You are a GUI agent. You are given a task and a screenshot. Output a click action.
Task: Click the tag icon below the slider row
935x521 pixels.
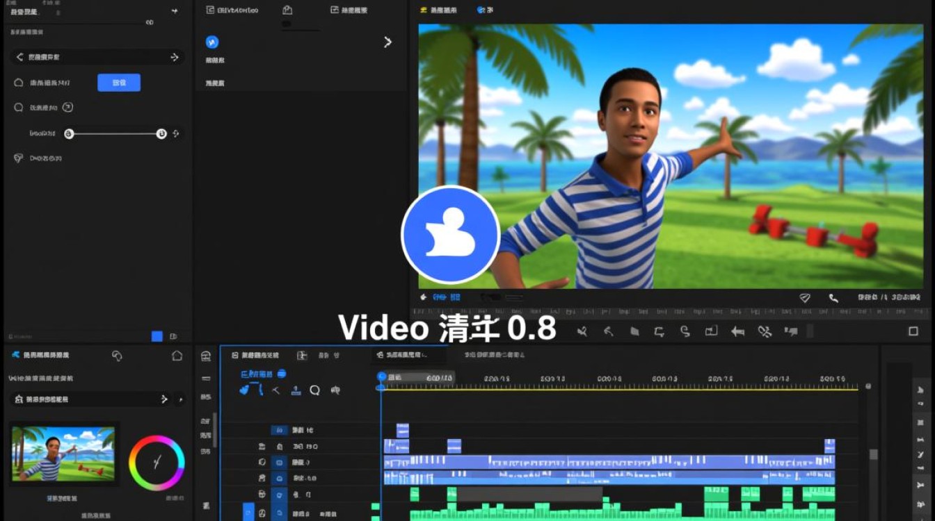point(19,158)
